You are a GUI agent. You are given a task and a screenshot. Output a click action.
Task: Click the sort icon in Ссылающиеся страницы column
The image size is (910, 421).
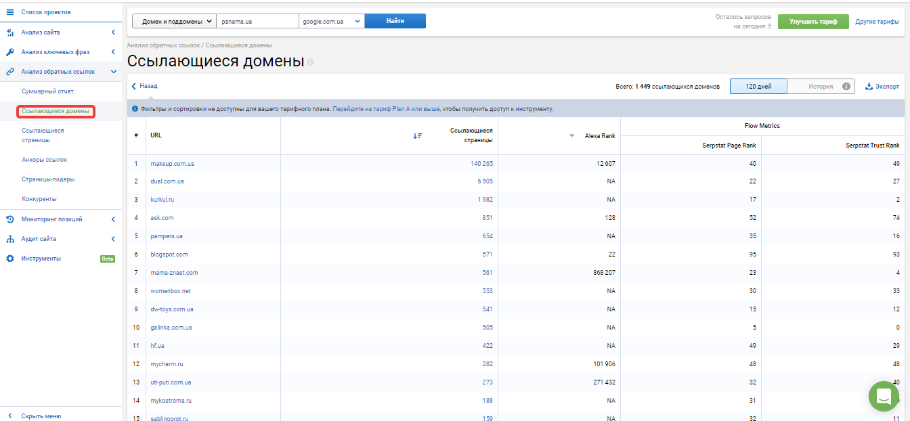(x=418, y=135)
